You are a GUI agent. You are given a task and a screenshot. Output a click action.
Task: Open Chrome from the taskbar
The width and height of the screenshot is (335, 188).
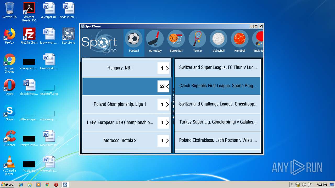47,185
